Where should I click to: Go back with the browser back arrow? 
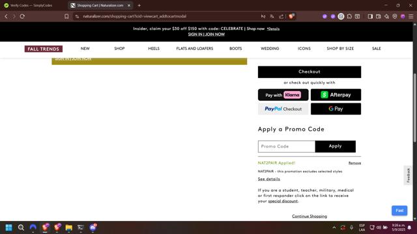point(6,16)
